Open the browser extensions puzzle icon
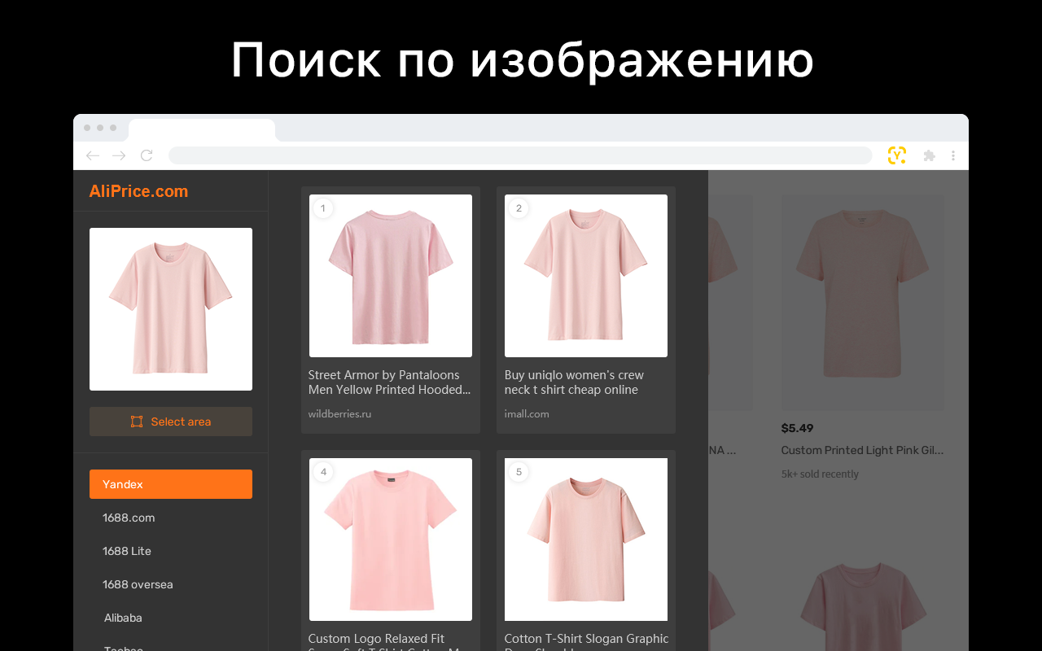 pos(929,155)
